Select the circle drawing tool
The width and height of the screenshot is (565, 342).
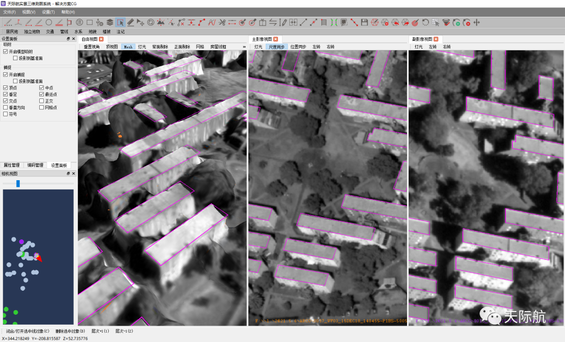tap(49, 23)
